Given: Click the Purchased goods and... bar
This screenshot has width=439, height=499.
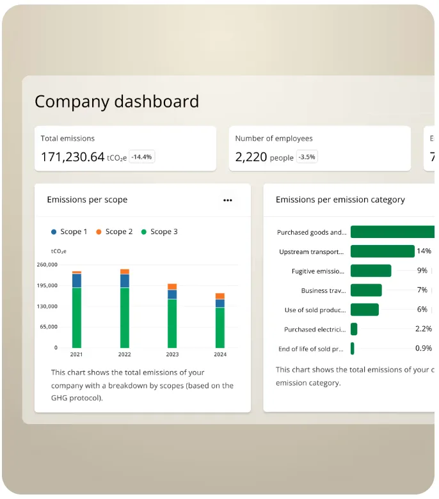Looking at the screenshot, I should pyautogui.click(x=392, y=232).
